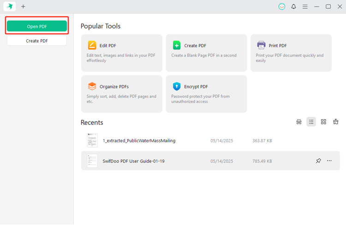Click the Popular Tools heading
Viewport: 346px width, 225px height.
tap(101, 26)
